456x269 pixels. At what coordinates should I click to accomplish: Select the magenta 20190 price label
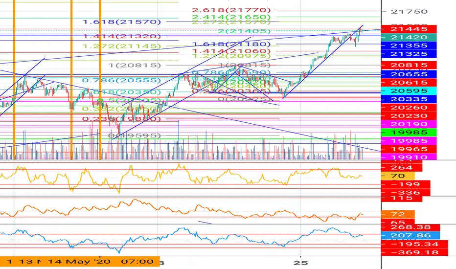click(409, 124)
